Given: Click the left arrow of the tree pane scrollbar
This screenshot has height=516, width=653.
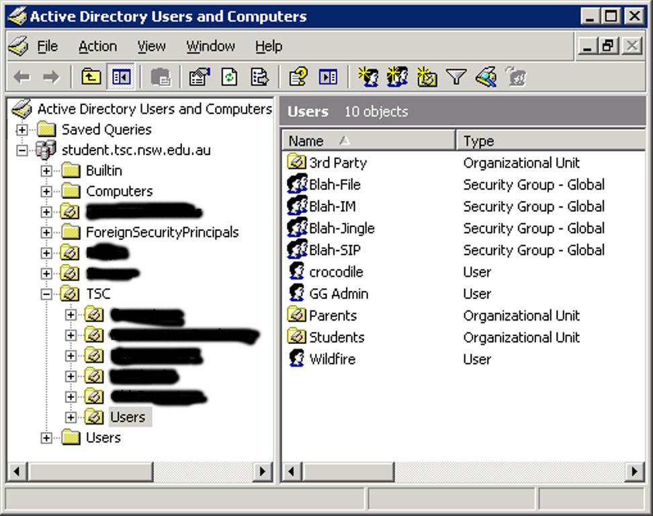Looking at the screenshot, I should (17, 472).
